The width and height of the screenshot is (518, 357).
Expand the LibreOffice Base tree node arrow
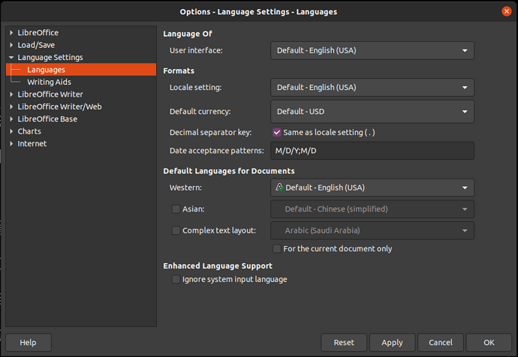tap(11, 118)
